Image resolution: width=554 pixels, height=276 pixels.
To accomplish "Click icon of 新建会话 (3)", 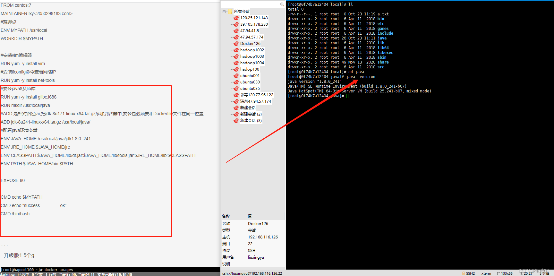I will [x=236, y=121].
